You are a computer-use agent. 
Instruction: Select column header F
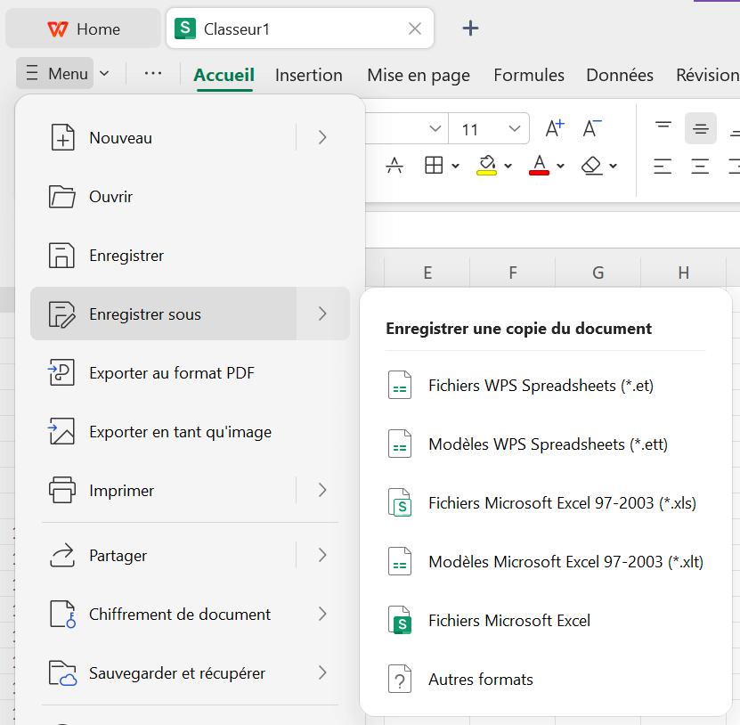point(513,273)
